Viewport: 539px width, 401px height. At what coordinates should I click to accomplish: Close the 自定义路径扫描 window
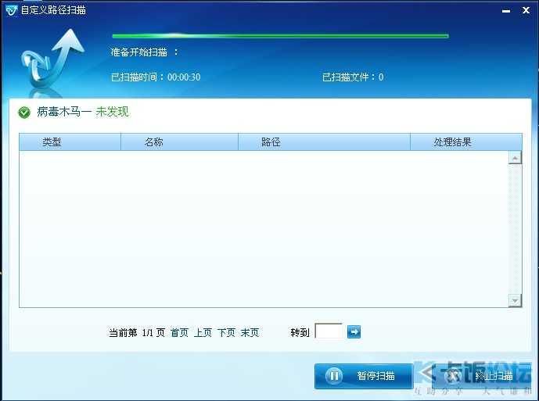coord(525,9)
